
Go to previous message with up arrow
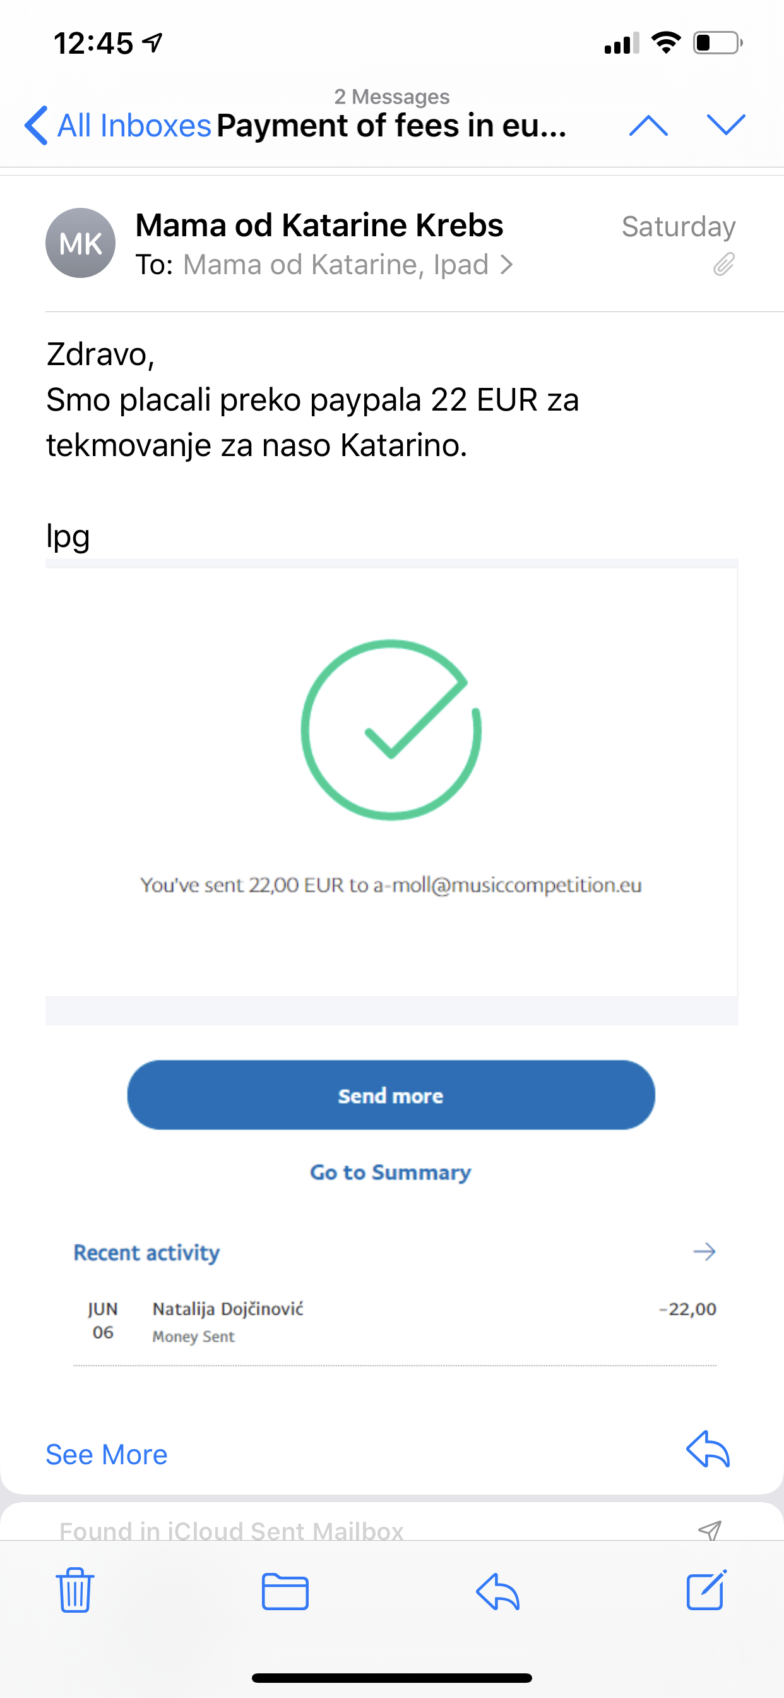(648, 124)
